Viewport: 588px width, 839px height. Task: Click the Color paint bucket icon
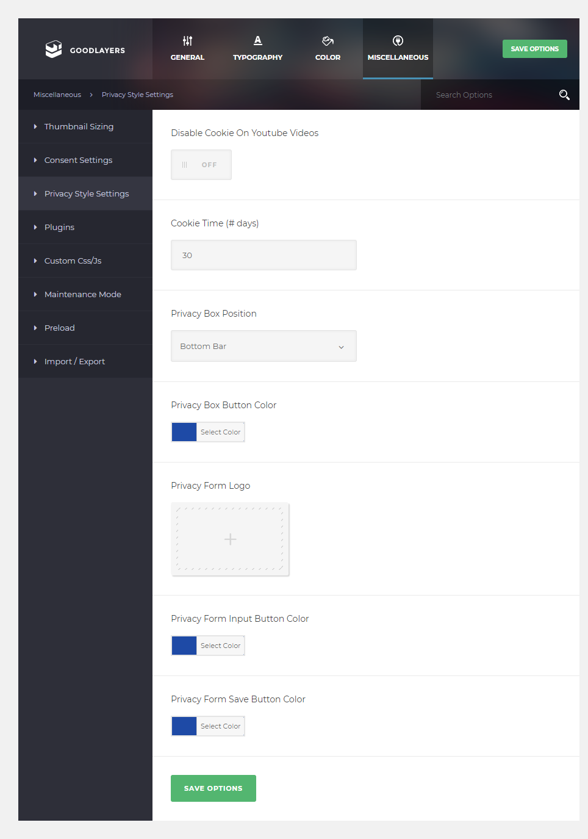(x=328, y=41)
